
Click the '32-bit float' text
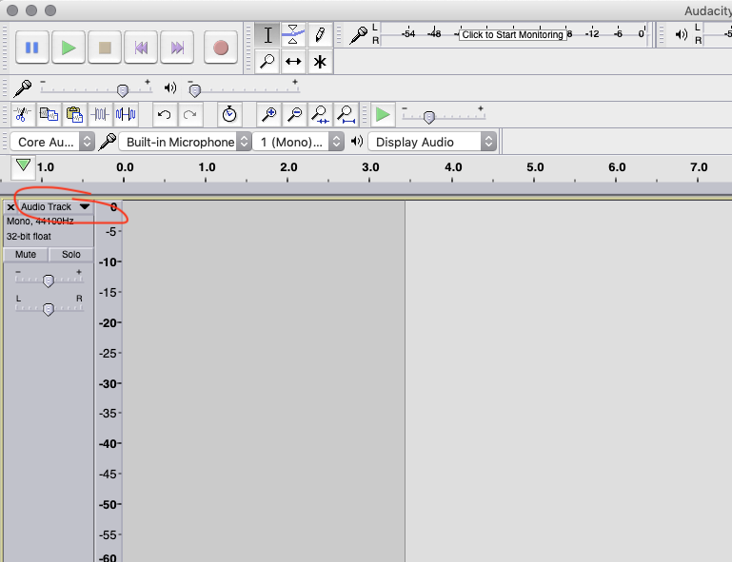[x=29, y=237]
